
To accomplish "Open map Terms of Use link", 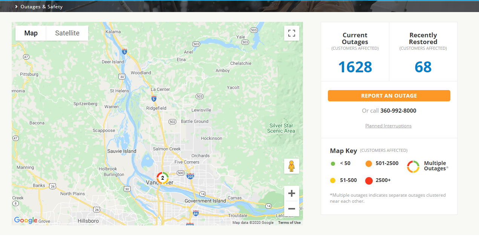I will [x=289, y=223].
